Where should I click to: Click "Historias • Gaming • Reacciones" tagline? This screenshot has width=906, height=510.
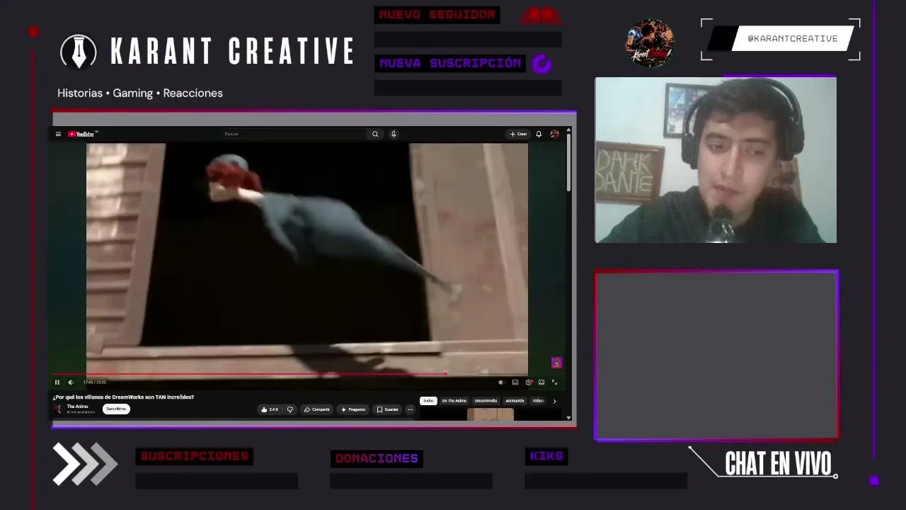pos(140,93)
